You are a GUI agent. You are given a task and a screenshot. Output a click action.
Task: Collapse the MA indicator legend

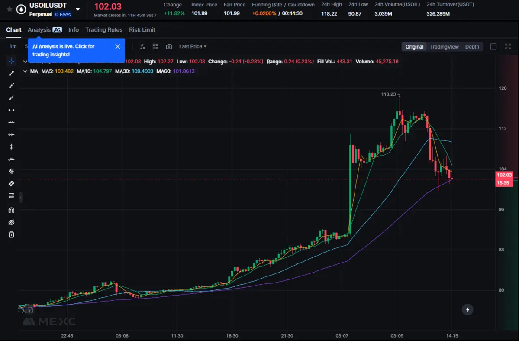coord(25,71)
